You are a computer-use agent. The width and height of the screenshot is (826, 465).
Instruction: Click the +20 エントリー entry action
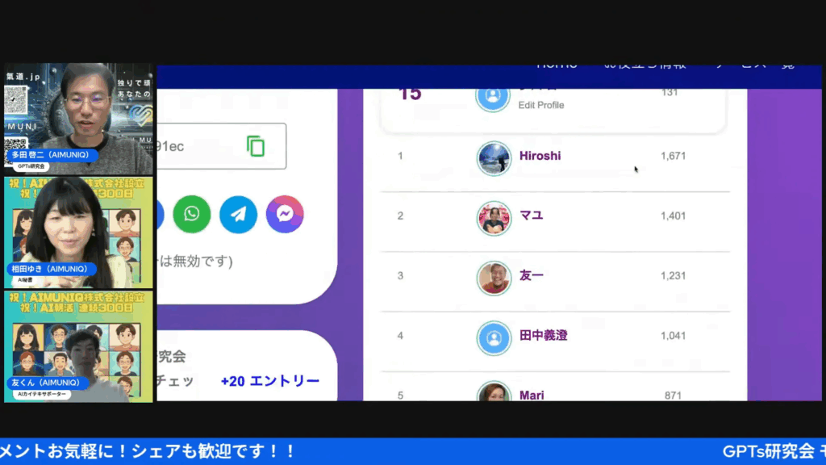click(269, 381)
